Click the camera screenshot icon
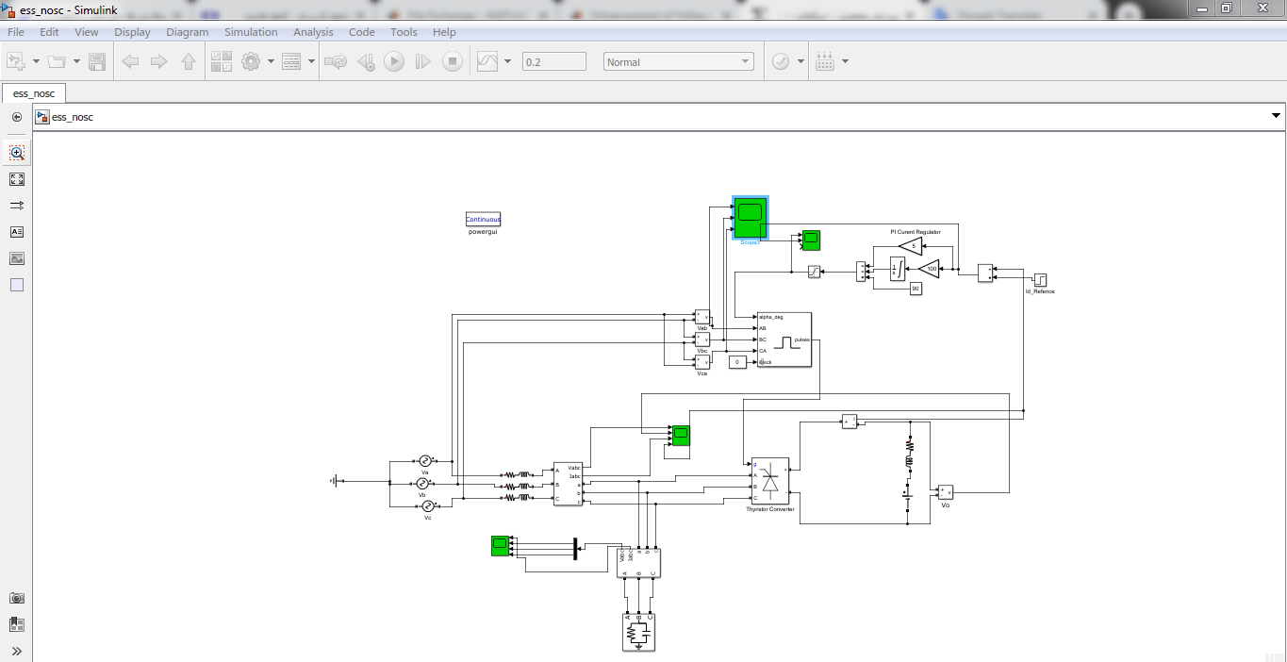 click(17, 598)
